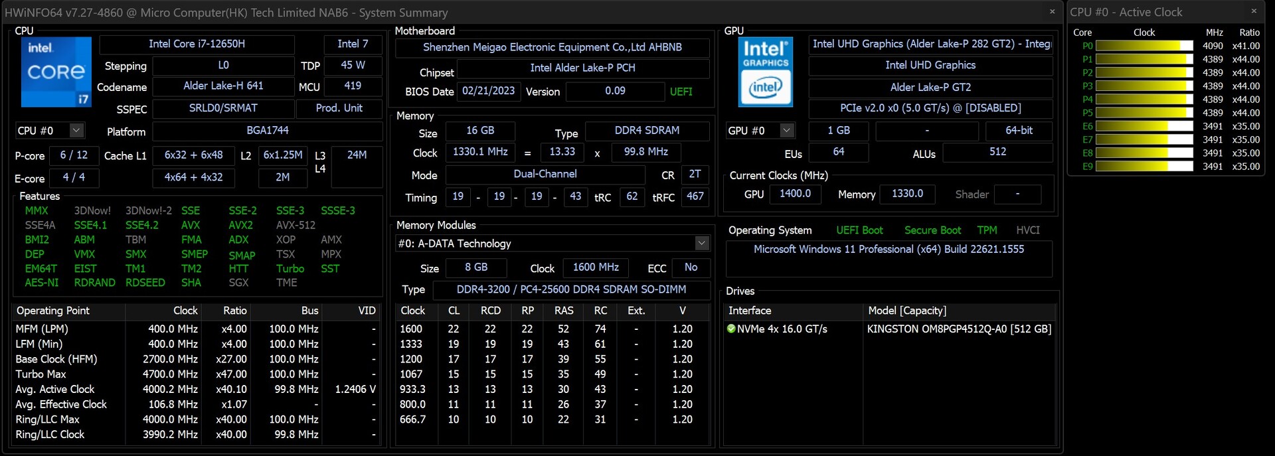This screenshot has height=456, width=1275.
Task: Click the module clock 1600 MHz field
Action: pyautogui.click(x=596, y=267)
